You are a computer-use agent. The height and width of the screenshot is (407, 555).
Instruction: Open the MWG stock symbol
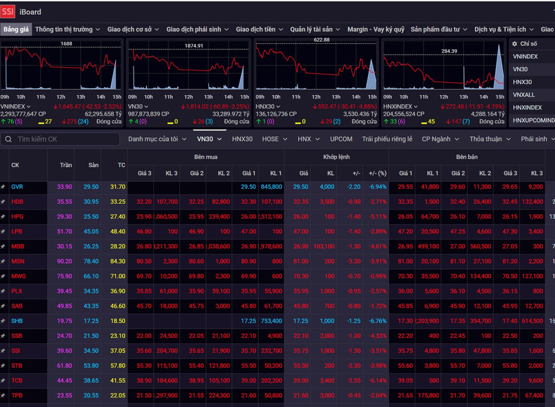coord(18,276)
